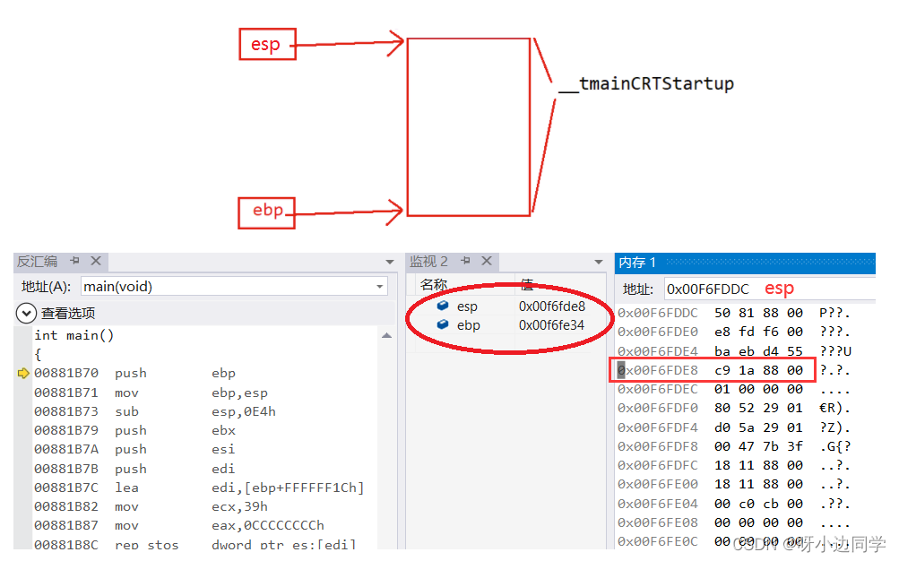The image size is (899, 561).
Task: Select memory row 0x00F6FDE0
Action: (x=734, y=332)
